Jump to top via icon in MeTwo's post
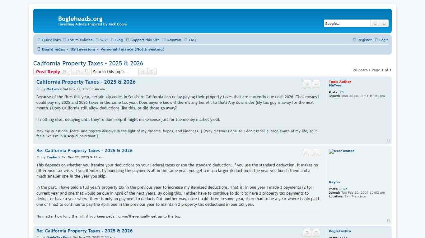This screenshot has width=425, height=238. coord(388,140)
